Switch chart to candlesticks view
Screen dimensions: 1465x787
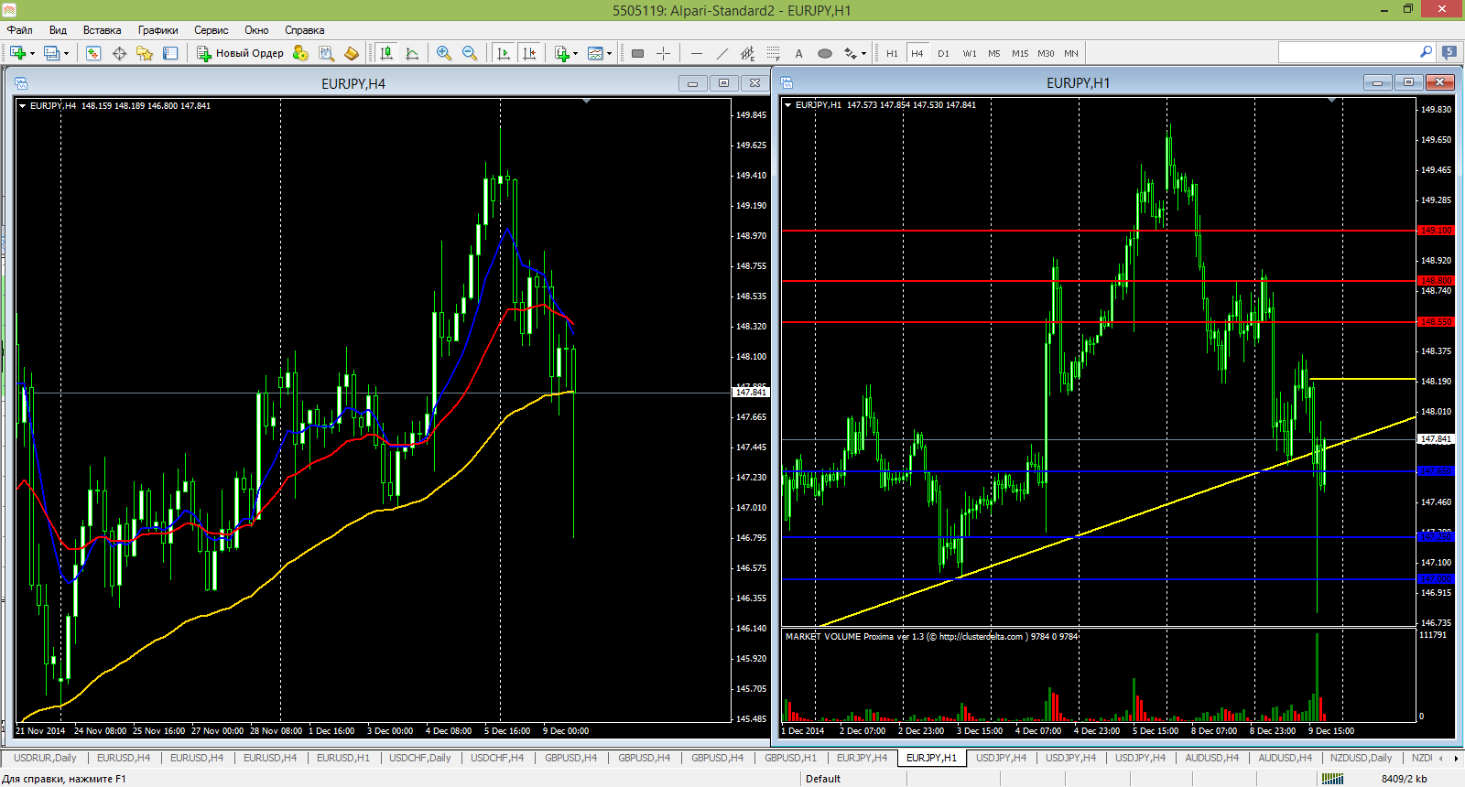tap(386, 53)
